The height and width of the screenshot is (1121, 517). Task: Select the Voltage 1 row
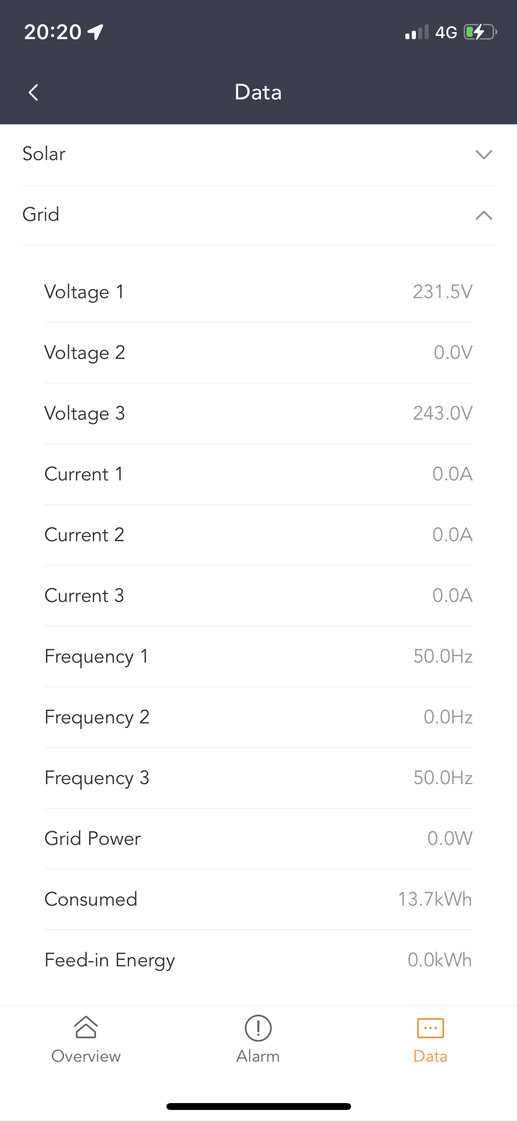click(x=258, y=292)
